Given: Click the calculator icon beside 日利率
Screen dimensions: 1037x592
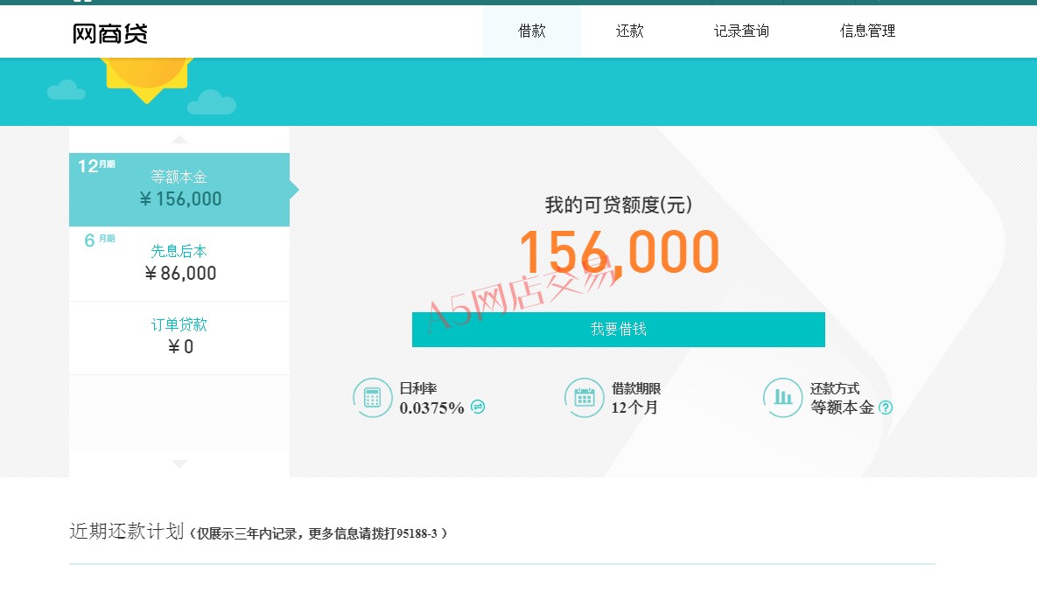Looking at the screenshot, I should pos(372,398).
